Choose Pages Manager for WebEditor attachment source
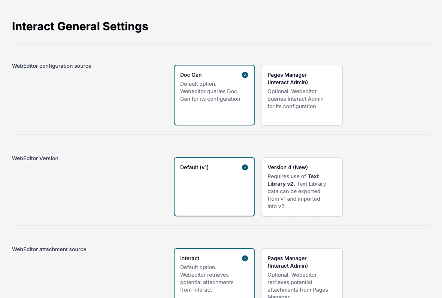The image size is (442, 298). pyautogui.click(x=302, y=273)
